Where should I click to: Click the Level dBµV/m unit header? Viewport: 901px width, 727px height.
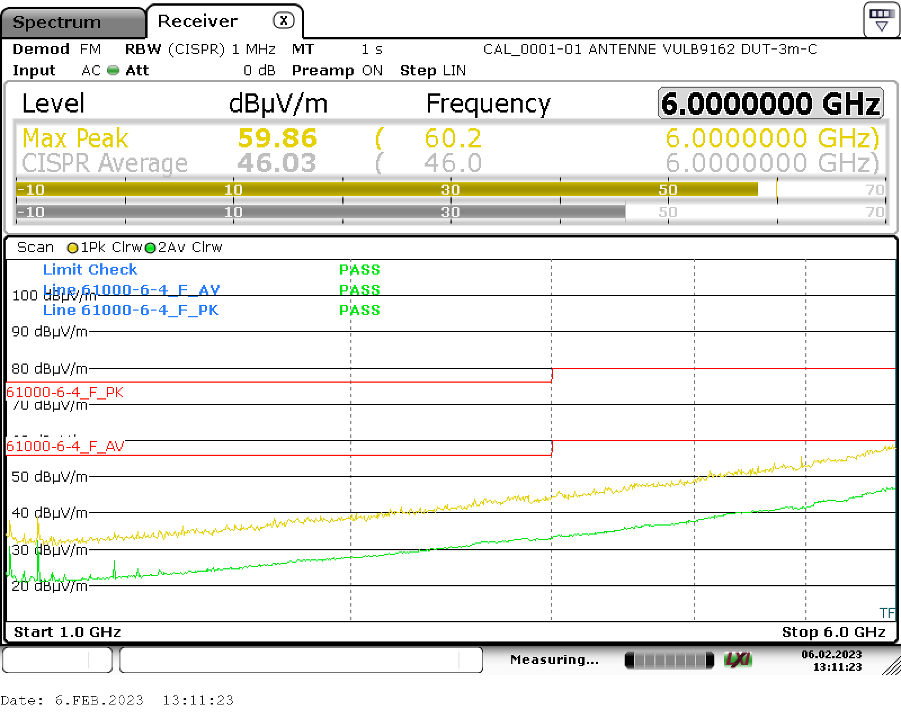click(278, 104)
